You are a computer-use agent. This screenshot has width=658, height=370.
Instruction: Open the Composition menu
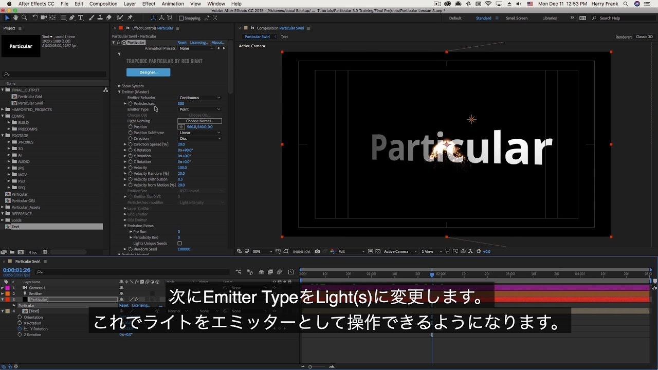[103, 4]
